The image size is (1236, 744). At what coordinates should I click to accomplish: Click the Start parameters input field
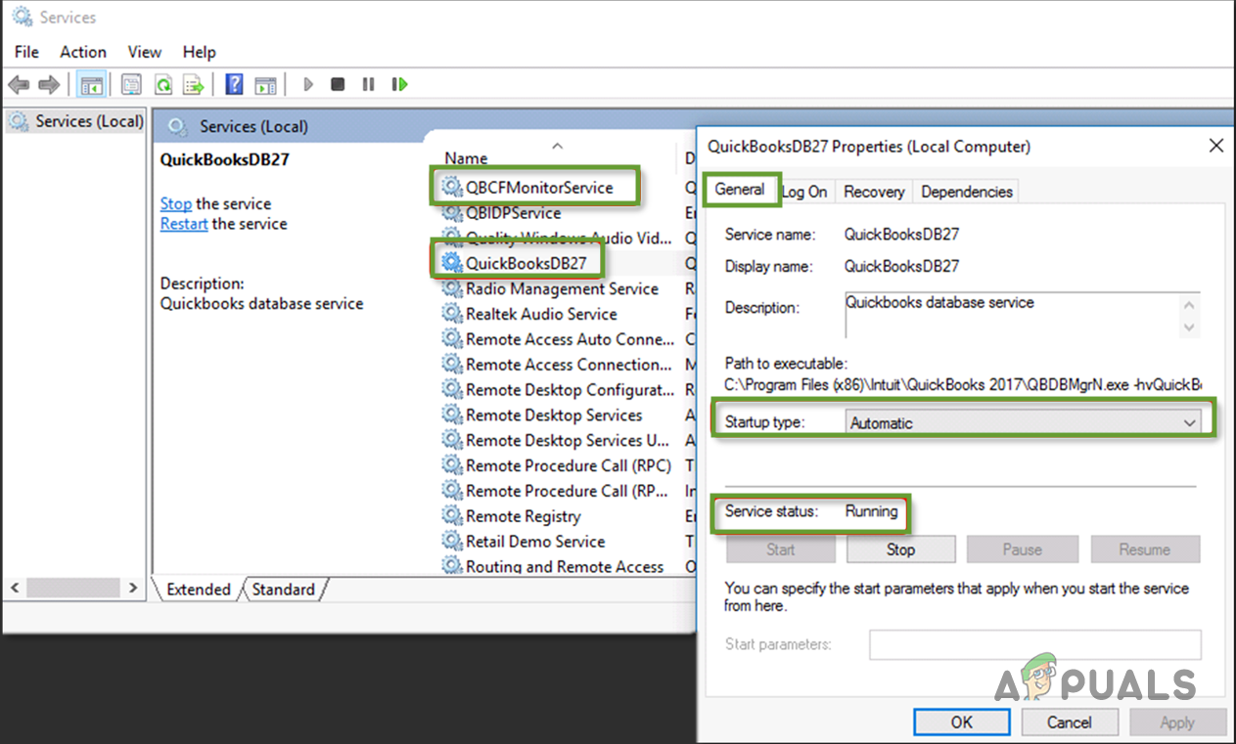pos(1035,644)
